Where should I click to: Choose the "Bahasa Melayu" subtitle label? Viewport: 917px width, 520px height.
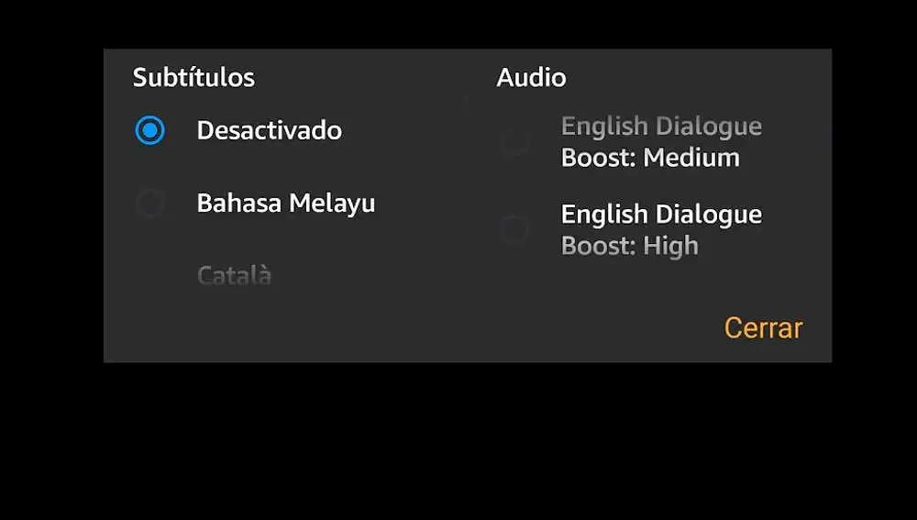pos(285,203)
